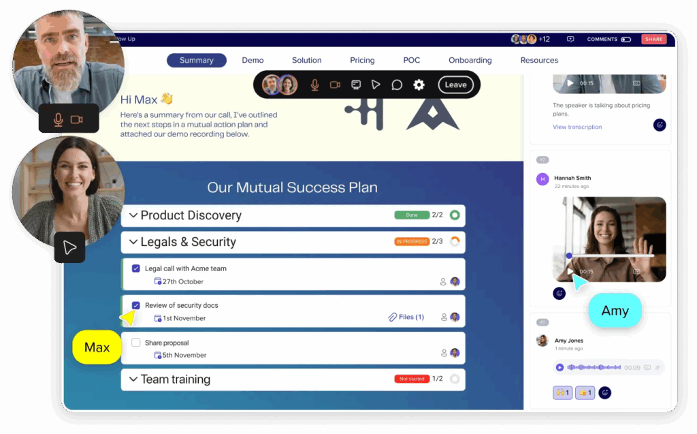Click the screen share icon
The image size is (697, 434).
pos(355,84)
